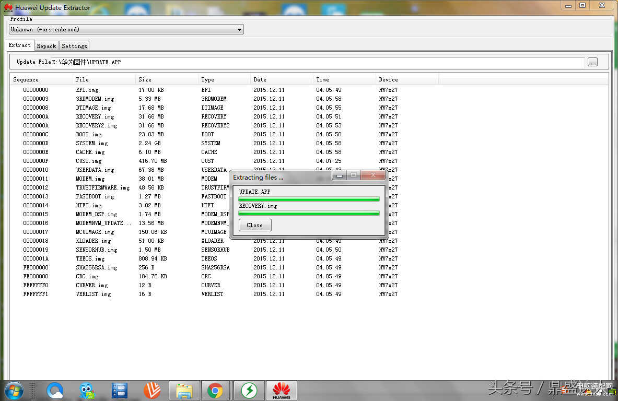The width and height of the screenshot is (618, 401).
Task: Sort the list by Size column header
Action: [166, 79]
